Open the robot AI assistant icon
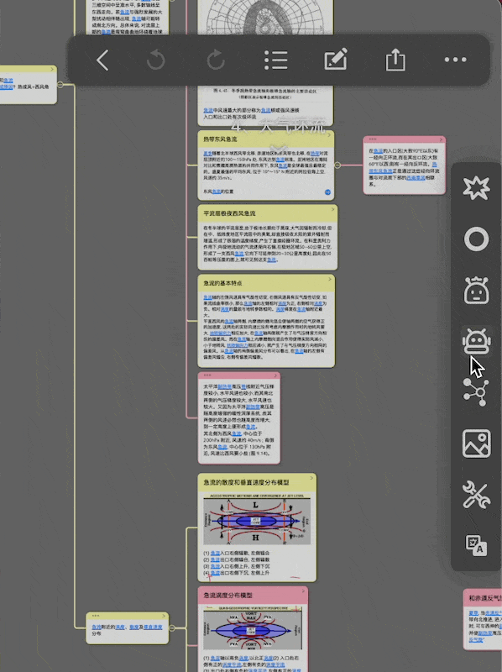The width and height of the screenshot is (502, 672). pos(476,341)
